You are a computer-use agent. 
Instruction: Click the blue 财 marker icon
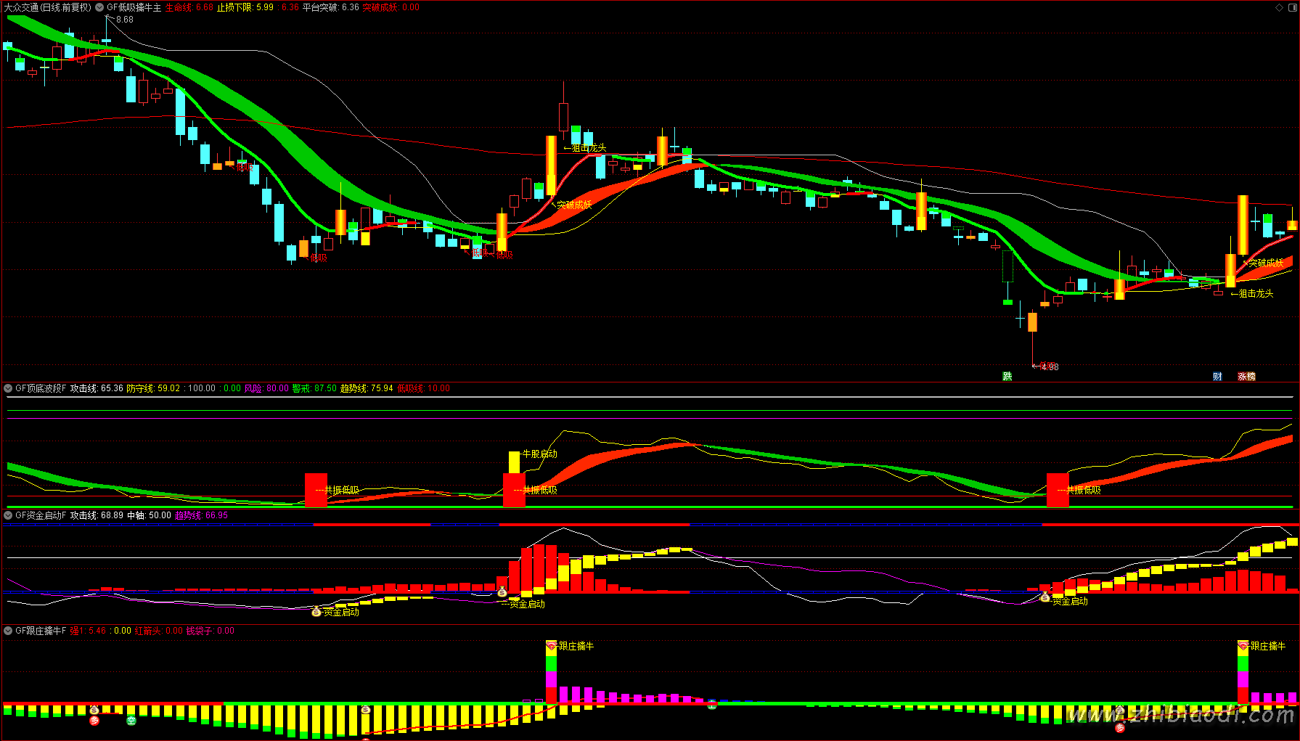(1217, 376)
